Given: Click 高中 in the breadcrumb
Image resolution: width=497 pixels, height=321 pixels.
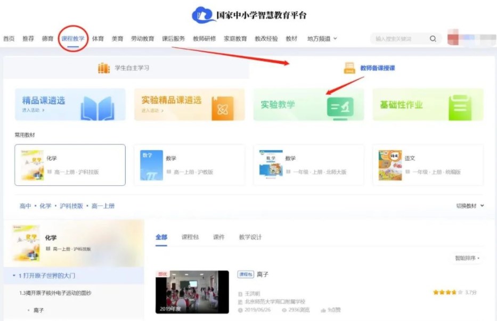Looking at the screenshot, I should point(26,206).
